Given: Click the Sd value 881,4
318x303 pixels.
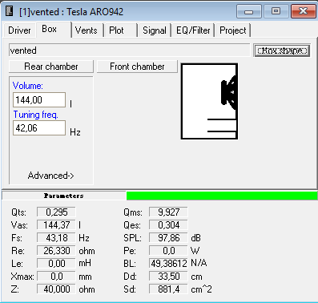Looking at the screenshot, I should pos(168,289).
